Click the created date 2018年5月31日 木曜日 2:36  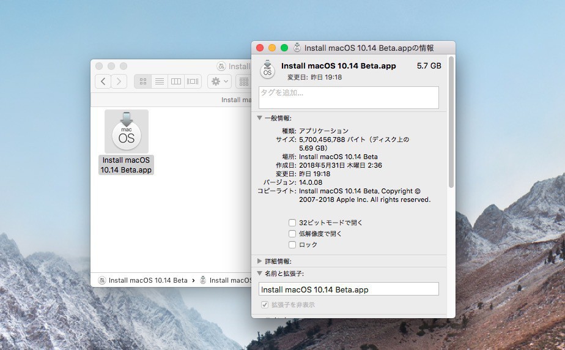point(341,165)
